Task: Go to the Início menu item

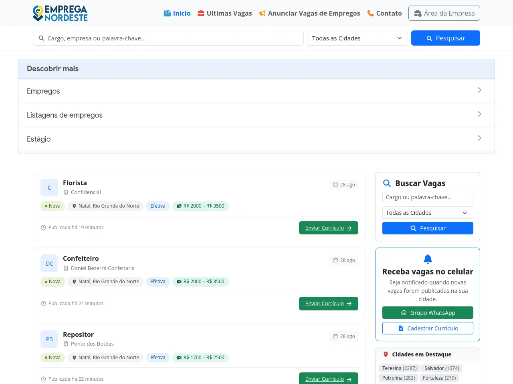Action: (x=177, y=13)
